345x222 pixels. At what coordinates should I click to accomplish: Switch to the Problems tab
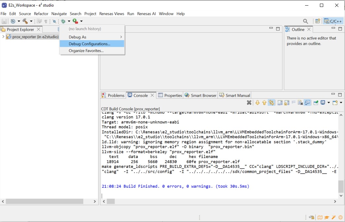tap(113, 95)
